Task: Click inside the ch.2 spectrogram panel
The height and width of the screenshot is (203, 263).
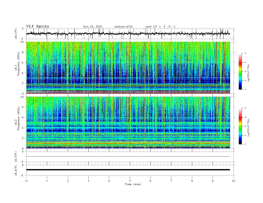Action: tap(128, 123)
